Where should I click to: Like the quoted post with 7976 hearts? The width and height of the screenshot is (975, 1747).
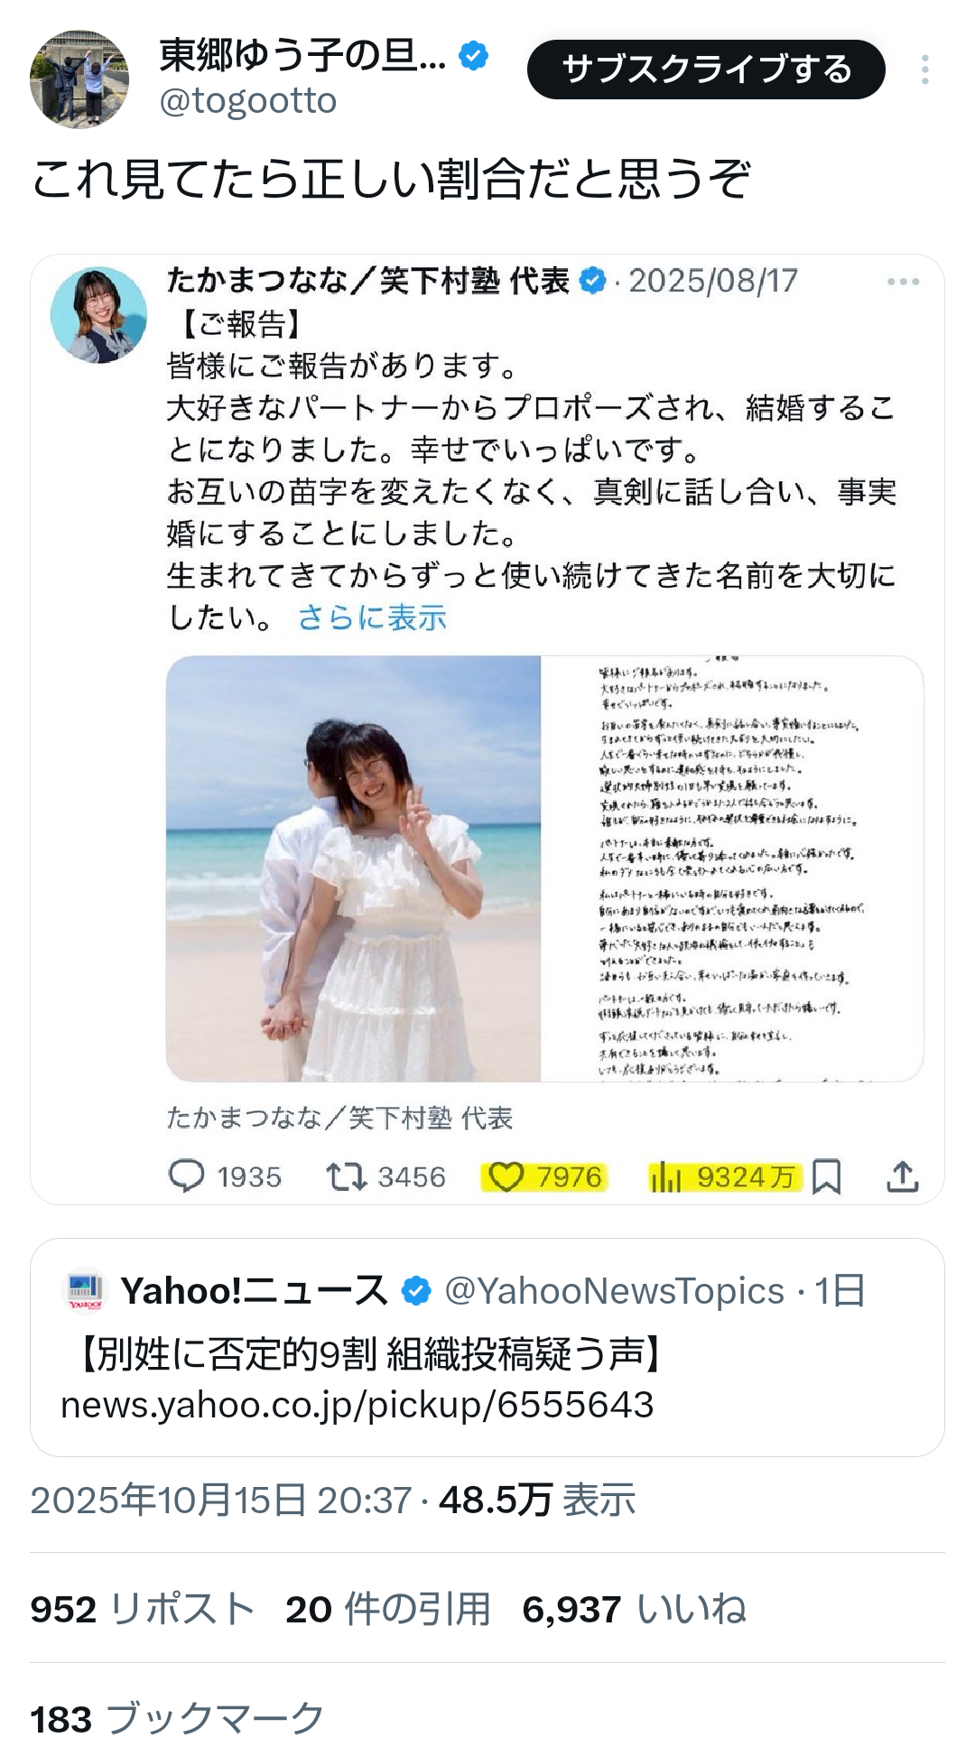coord(506,1176)
